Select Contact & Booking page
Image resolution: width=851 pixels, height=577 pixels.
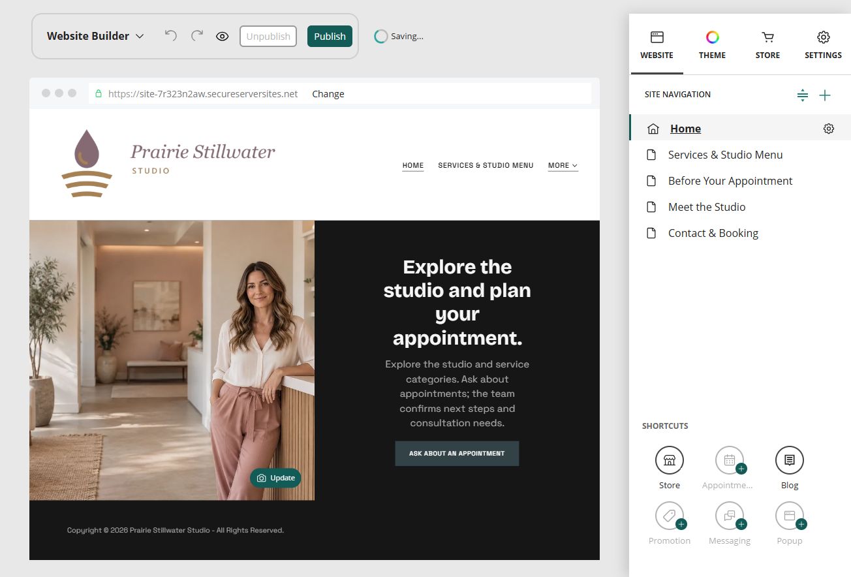tap(713, 233)
